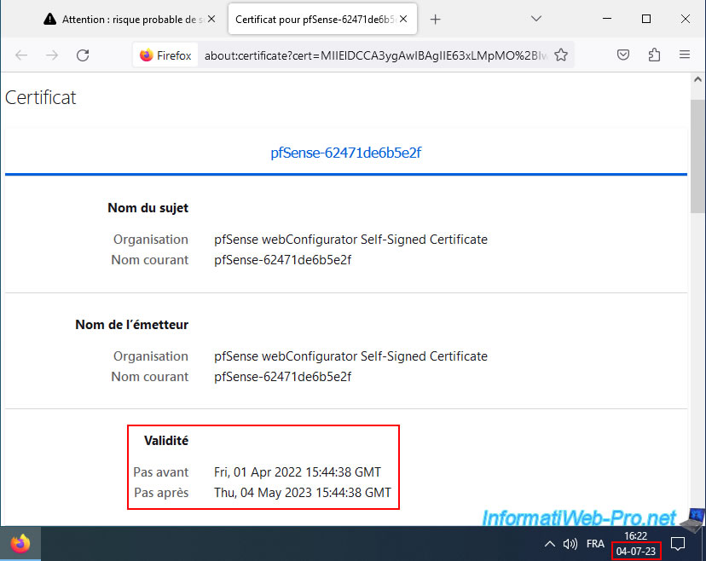Open the taskbar clock and date
This screenshot has width=706, height=561.
pyautogui.click(x=636, y=543)
